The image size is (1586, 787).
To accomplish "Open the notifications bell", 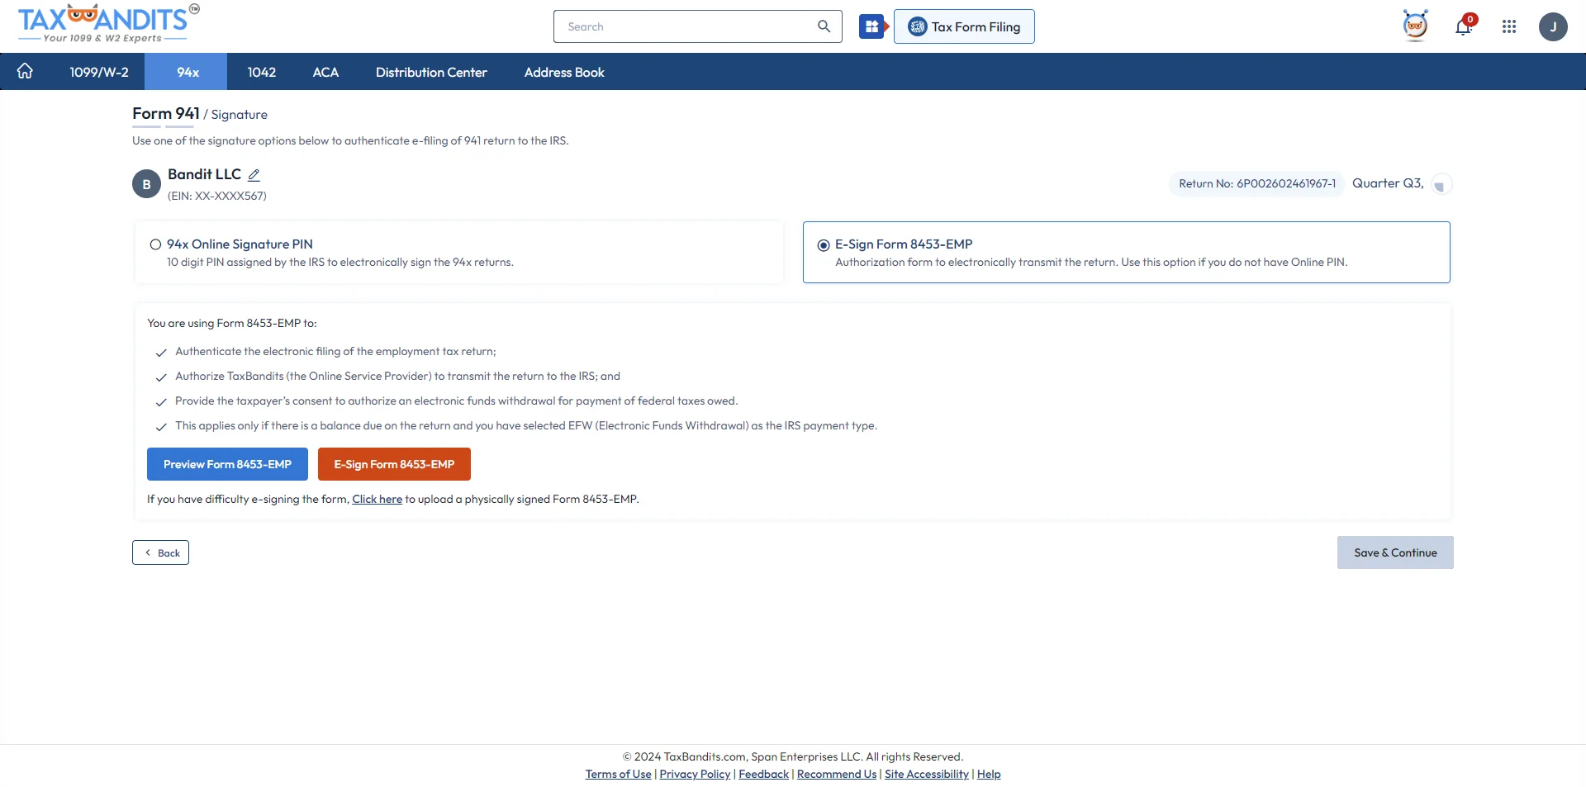I will (1464, 26).
